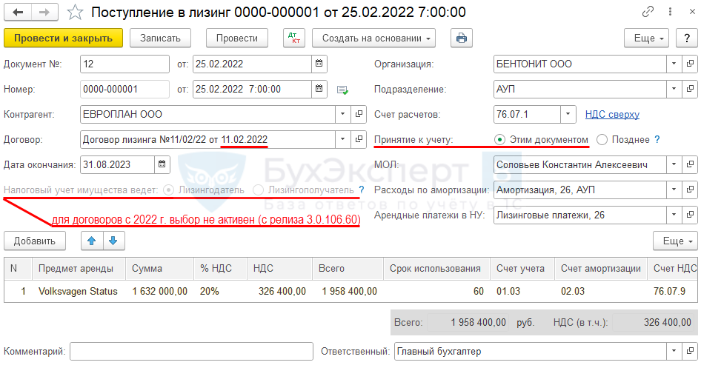701x365 pixels.
Task: Open Договор card icon
Action: point(359,139)
